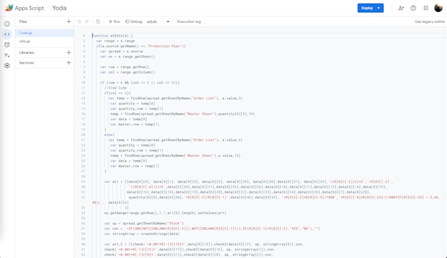Open Project Settings gear icon

coord(7,66)
